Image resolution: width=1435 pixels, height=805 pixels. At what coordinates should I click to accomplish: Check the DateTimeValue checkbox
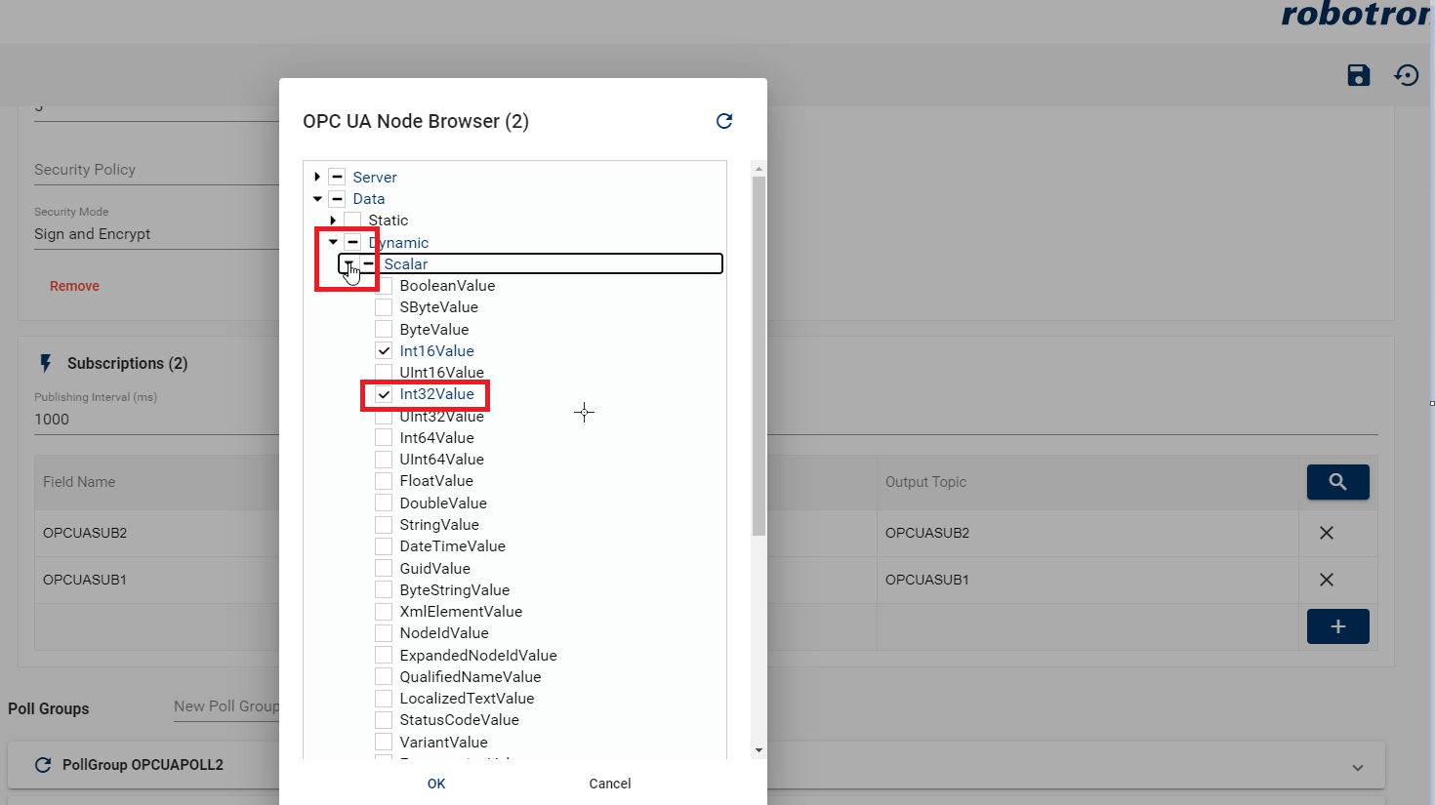pos(384,546)
